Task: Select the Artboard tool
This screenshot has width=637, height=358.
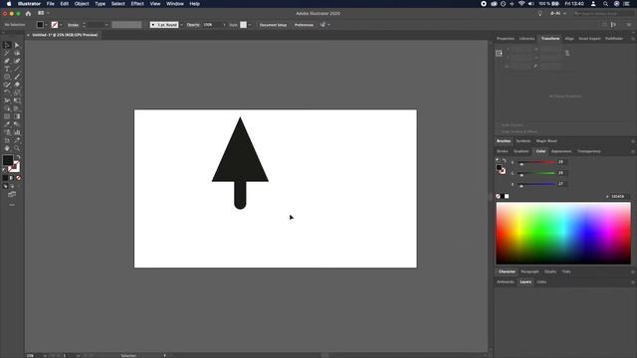Action: click(x=7, y=140)
